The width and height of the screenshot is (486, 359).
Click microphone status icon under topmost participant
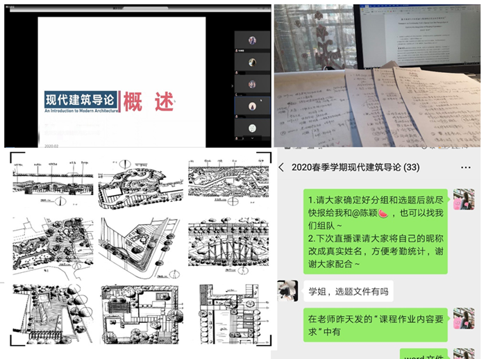(x=237, y=50)
